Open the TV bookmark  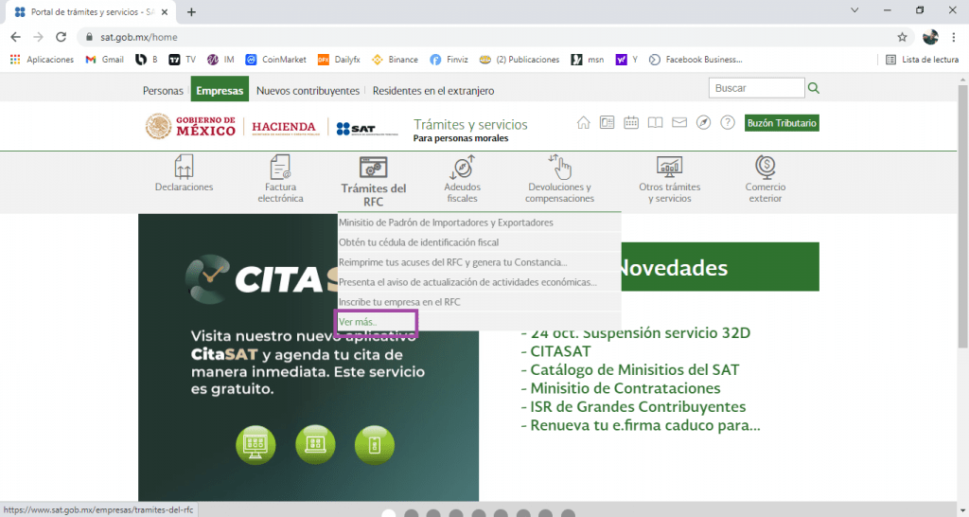point(183,60)
